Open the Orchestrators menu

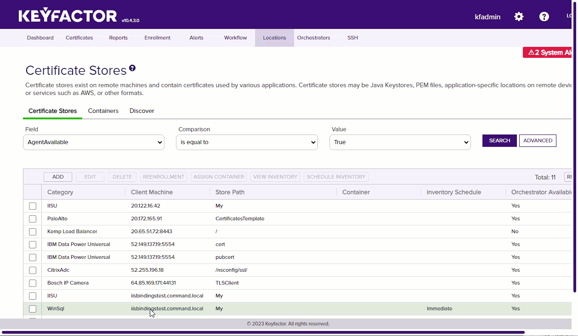tap(314, 38)
